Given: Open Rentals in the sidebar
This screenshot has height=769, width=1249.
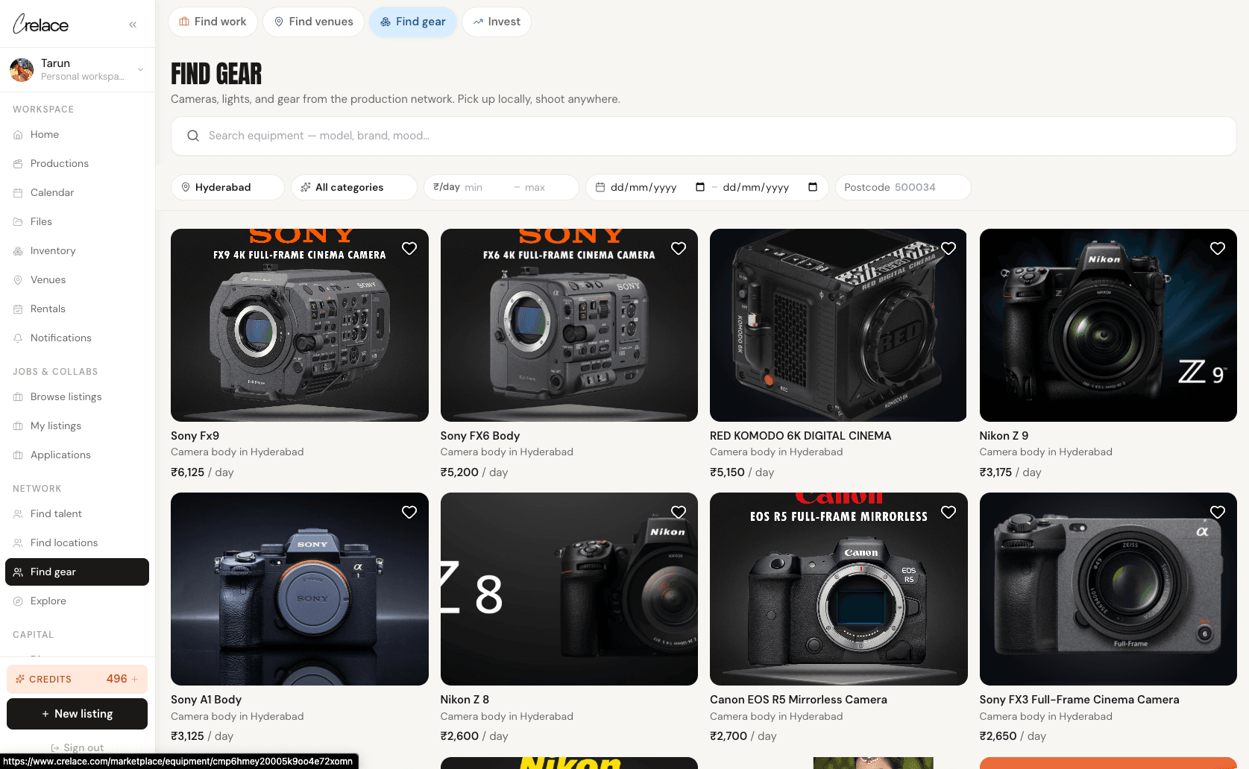Looking at the screenshot, I should [78, 309].
